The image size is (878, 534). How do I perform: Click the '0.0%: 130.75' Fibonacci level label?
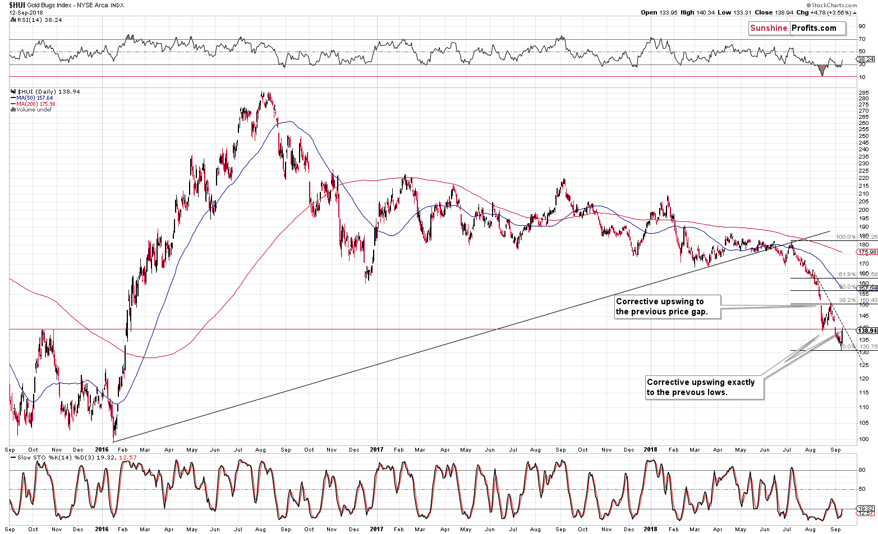859,347
